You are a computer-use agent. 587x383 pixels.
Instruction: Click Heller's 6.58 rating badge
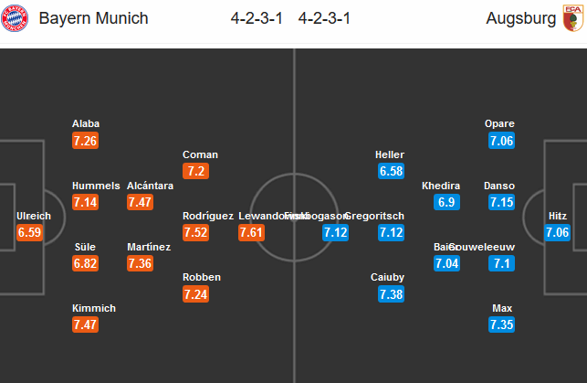pyautogui.click(x=390, y=171)
